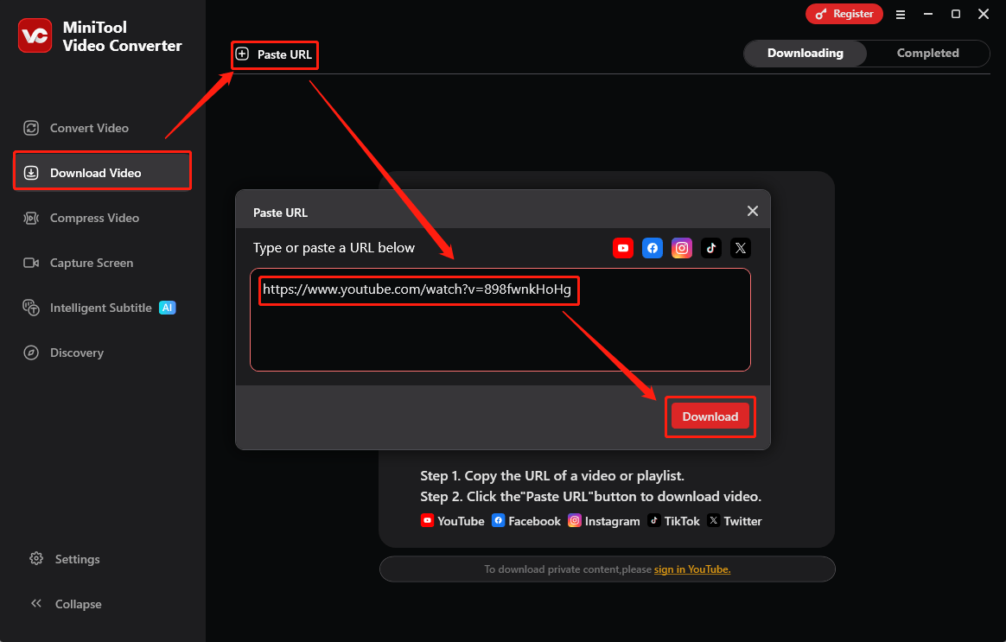The image size is (1006, 642).
Task: Open the Capture Screen tool
Action: [90, 263]
